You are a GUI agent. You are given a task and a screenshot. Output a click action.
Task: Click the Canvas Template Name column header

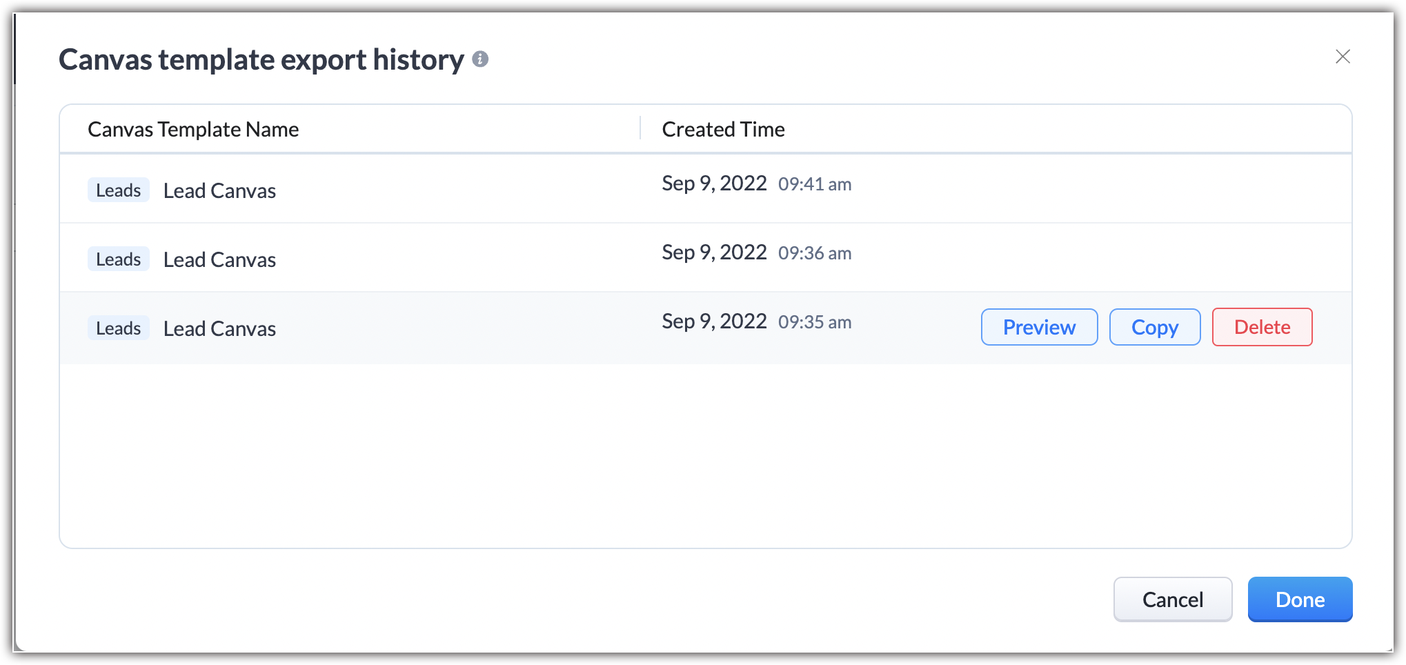click(193, 129)
